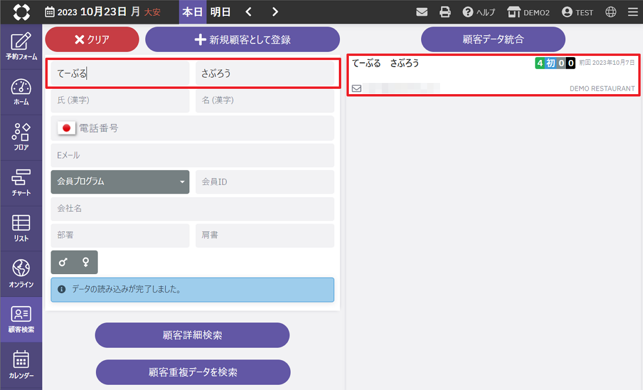The width and height of the screenshot is (643, 390).
Task: Open the 予約フォーム reservation form sidebar icon
Action: pos(21,46)
